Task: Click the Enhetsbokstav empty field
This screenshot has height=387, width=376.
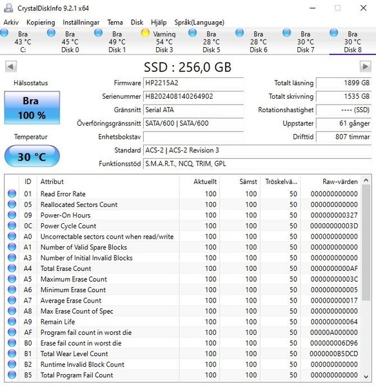Action: 193,137
